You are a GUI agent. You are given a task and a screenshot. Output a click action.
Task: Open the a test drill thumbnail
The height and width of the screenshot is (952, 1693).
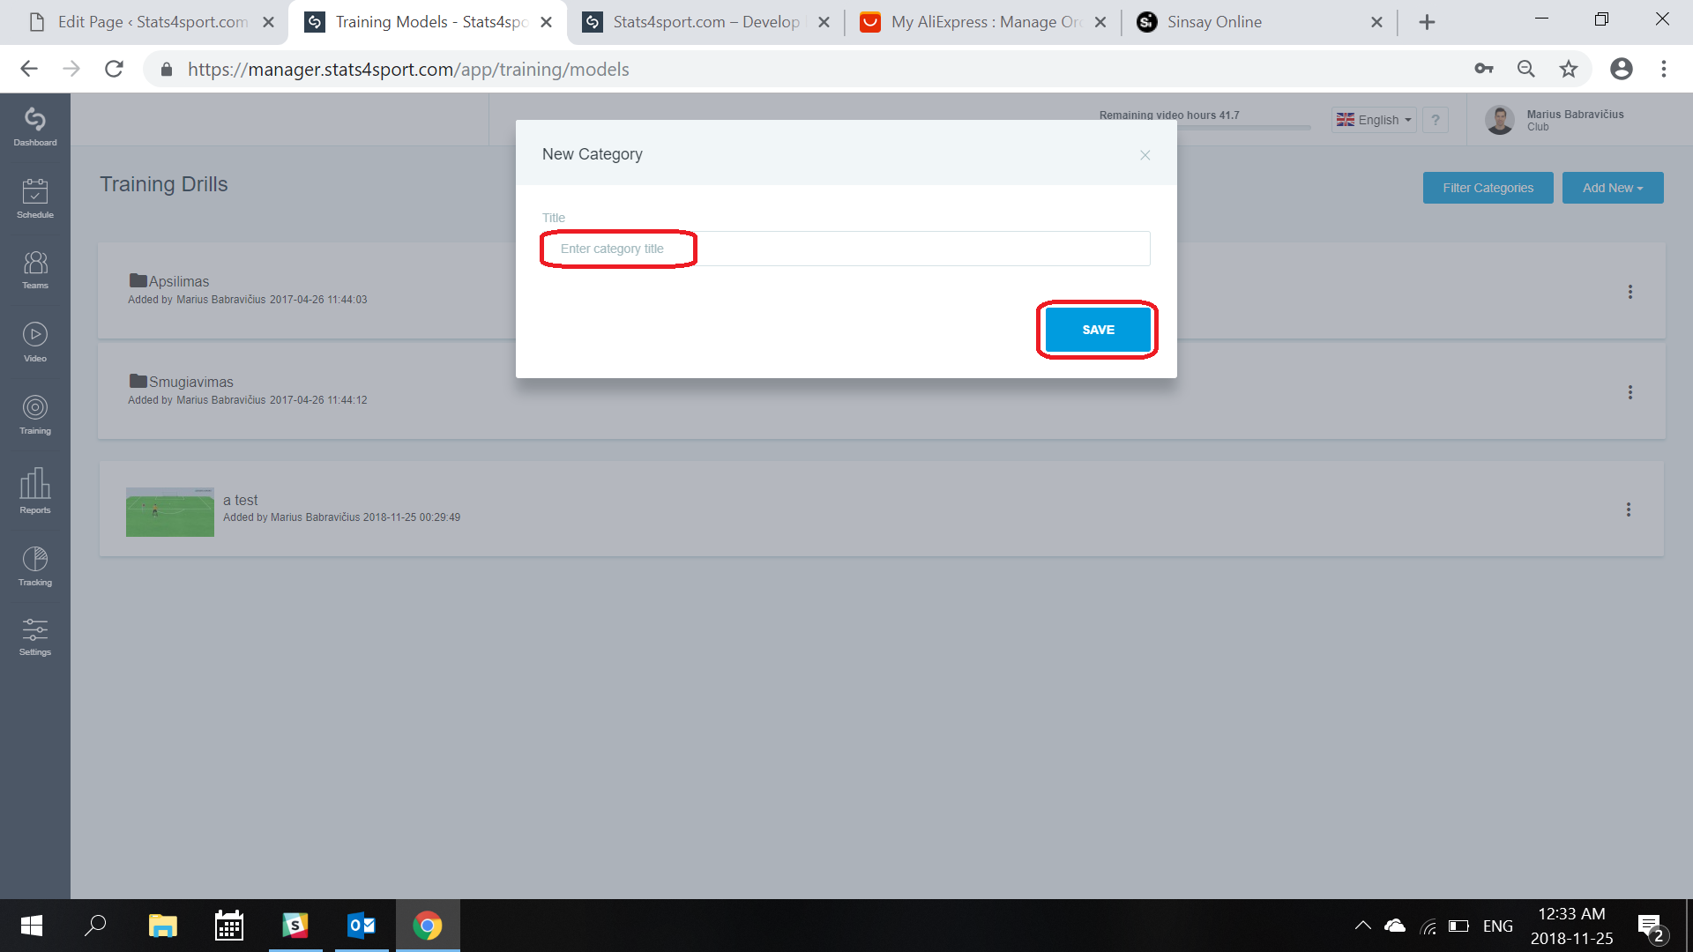pyautogui.click(x=170, y=512)
